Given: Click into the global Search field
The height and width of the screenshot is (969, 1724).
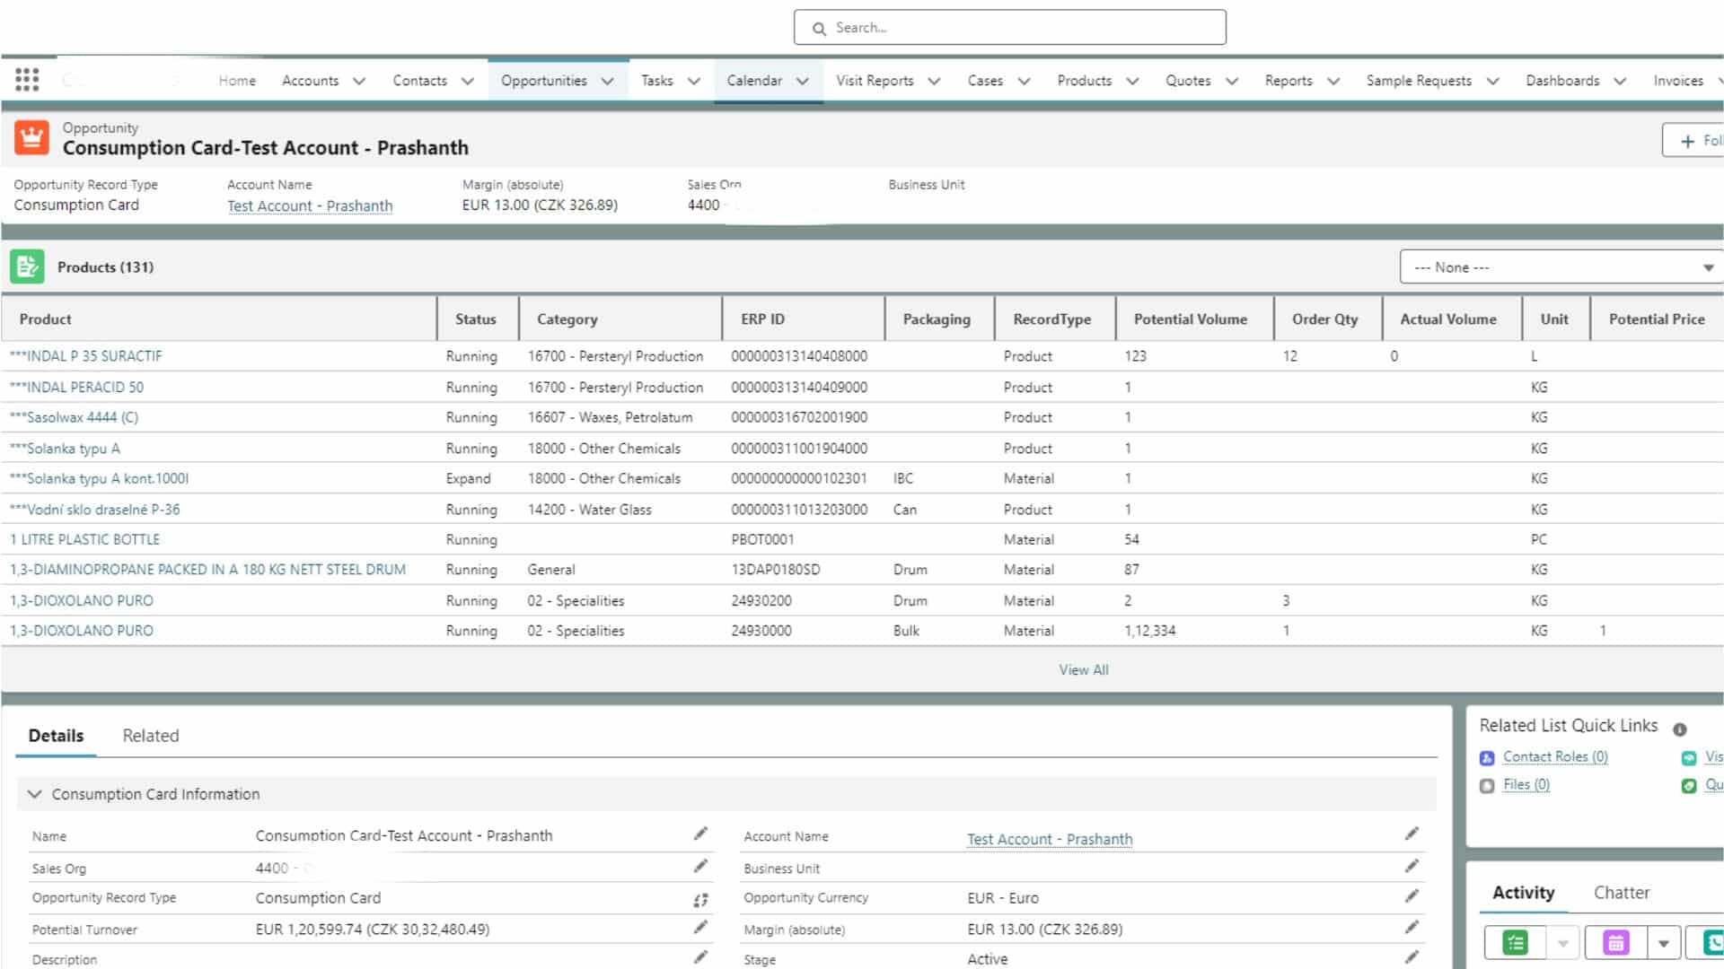Looking at the screenshot, I should [1010, 28].
